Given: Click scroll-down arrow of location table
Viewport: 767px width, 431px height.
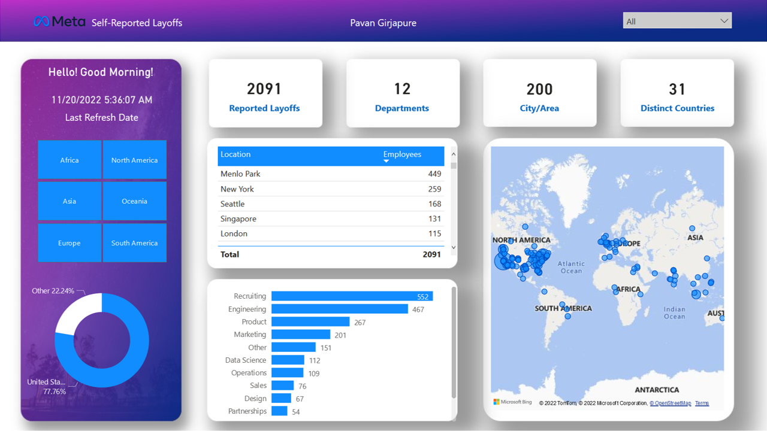Looking at the screenshot, I should coord(453,247).
